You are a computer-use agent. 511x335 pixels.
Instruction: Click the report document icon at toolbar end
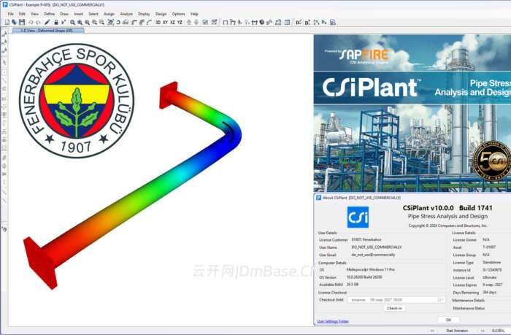[333, 22]
